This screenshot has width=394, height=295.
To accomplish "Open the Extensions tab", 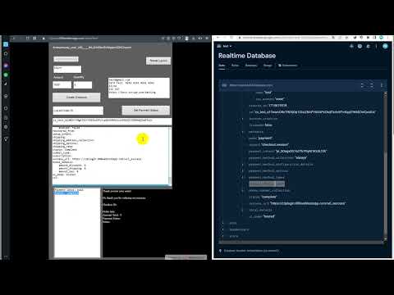I will pos(287,66).
